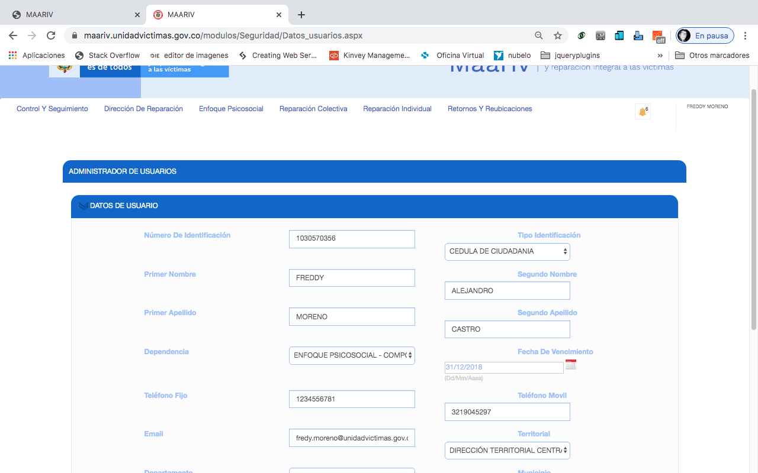Viewport: 758px width, 473px height.
Task: Open Chrome three-dot menu
Action: pyautogui.click(x=746, y=35)
